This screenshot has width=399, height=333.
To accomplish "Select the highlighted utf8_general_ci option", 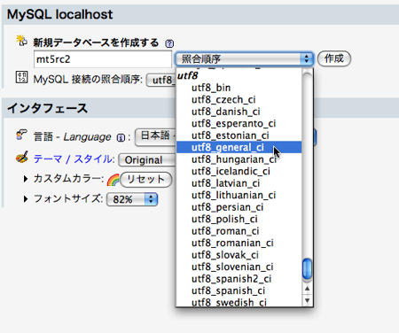I will coord(239,147).
